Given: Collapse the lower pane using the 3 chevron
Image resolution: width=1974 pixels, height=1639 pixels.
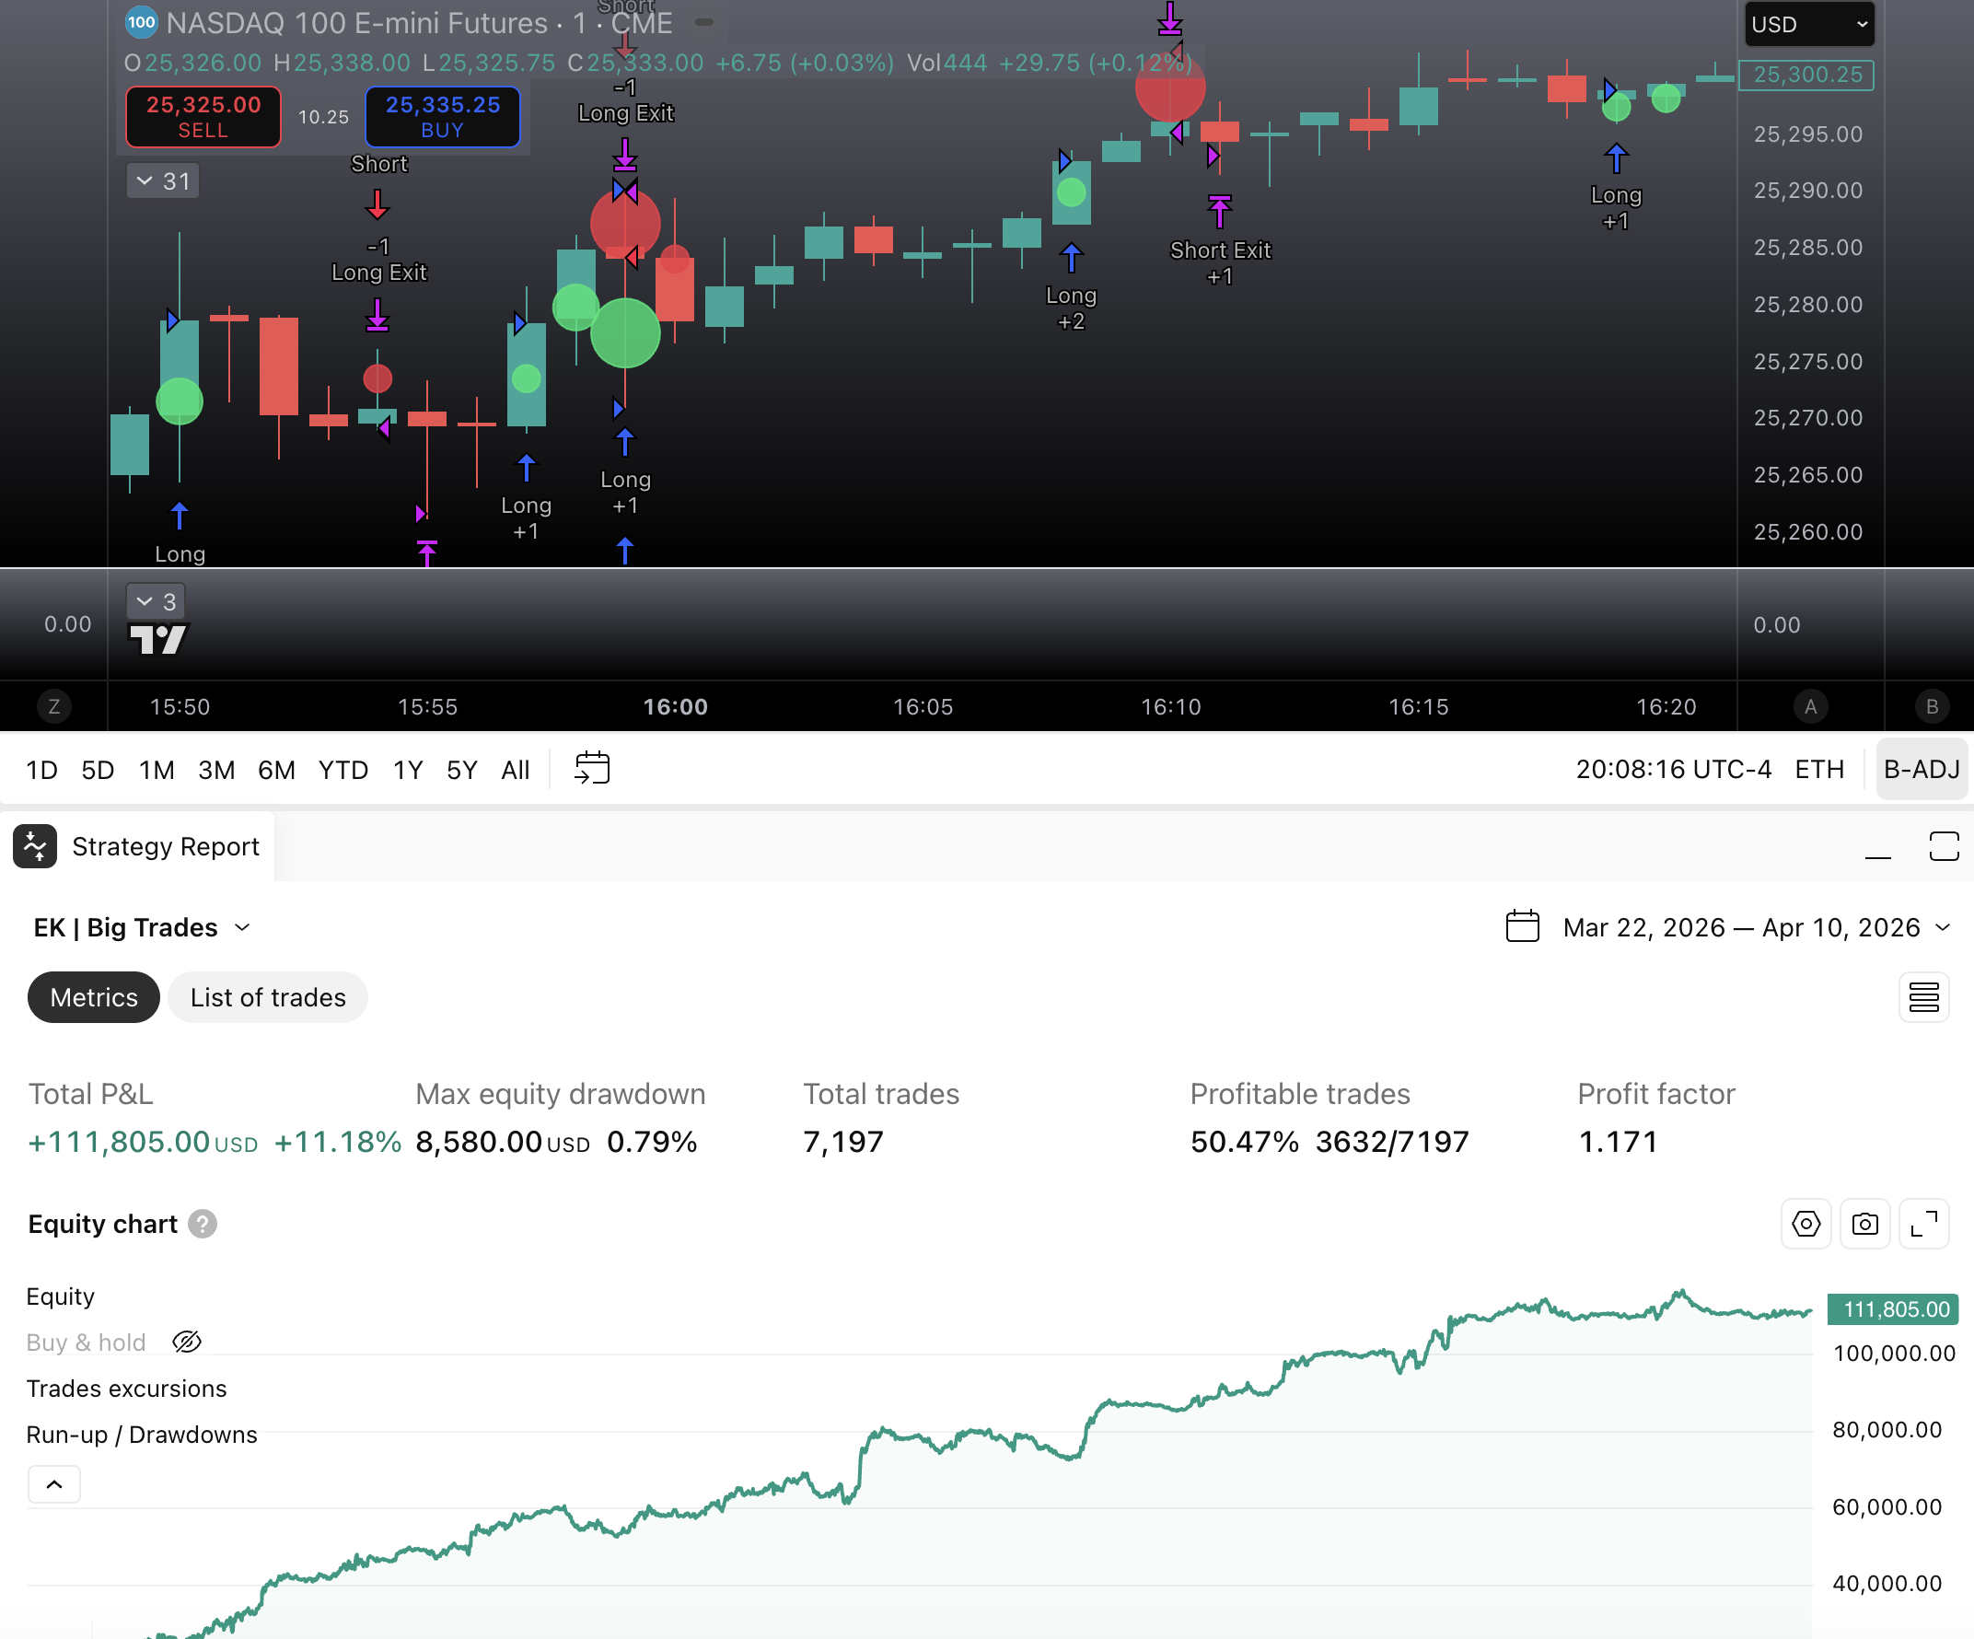Looking at the screenshot, I should 155,600.
